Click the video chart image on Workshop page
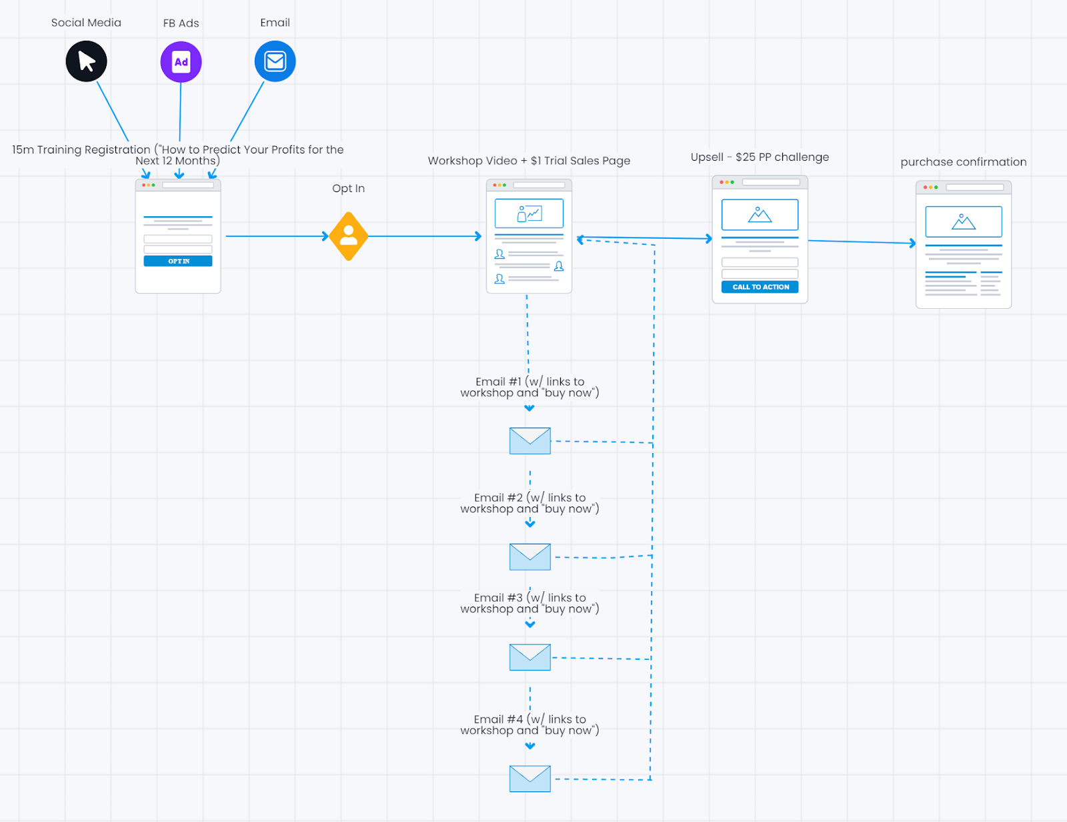This screenshot has width=1067, height=822. 529,214
